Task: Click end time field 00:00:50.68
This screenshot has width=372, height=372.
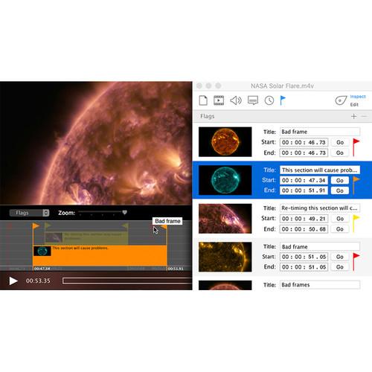Action: (304, 229)
